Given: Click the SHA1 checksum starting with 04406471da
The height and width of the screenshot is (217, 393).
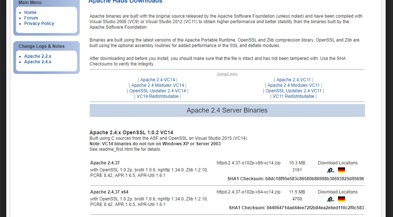Looking at the screenshot, I should 315,208.
